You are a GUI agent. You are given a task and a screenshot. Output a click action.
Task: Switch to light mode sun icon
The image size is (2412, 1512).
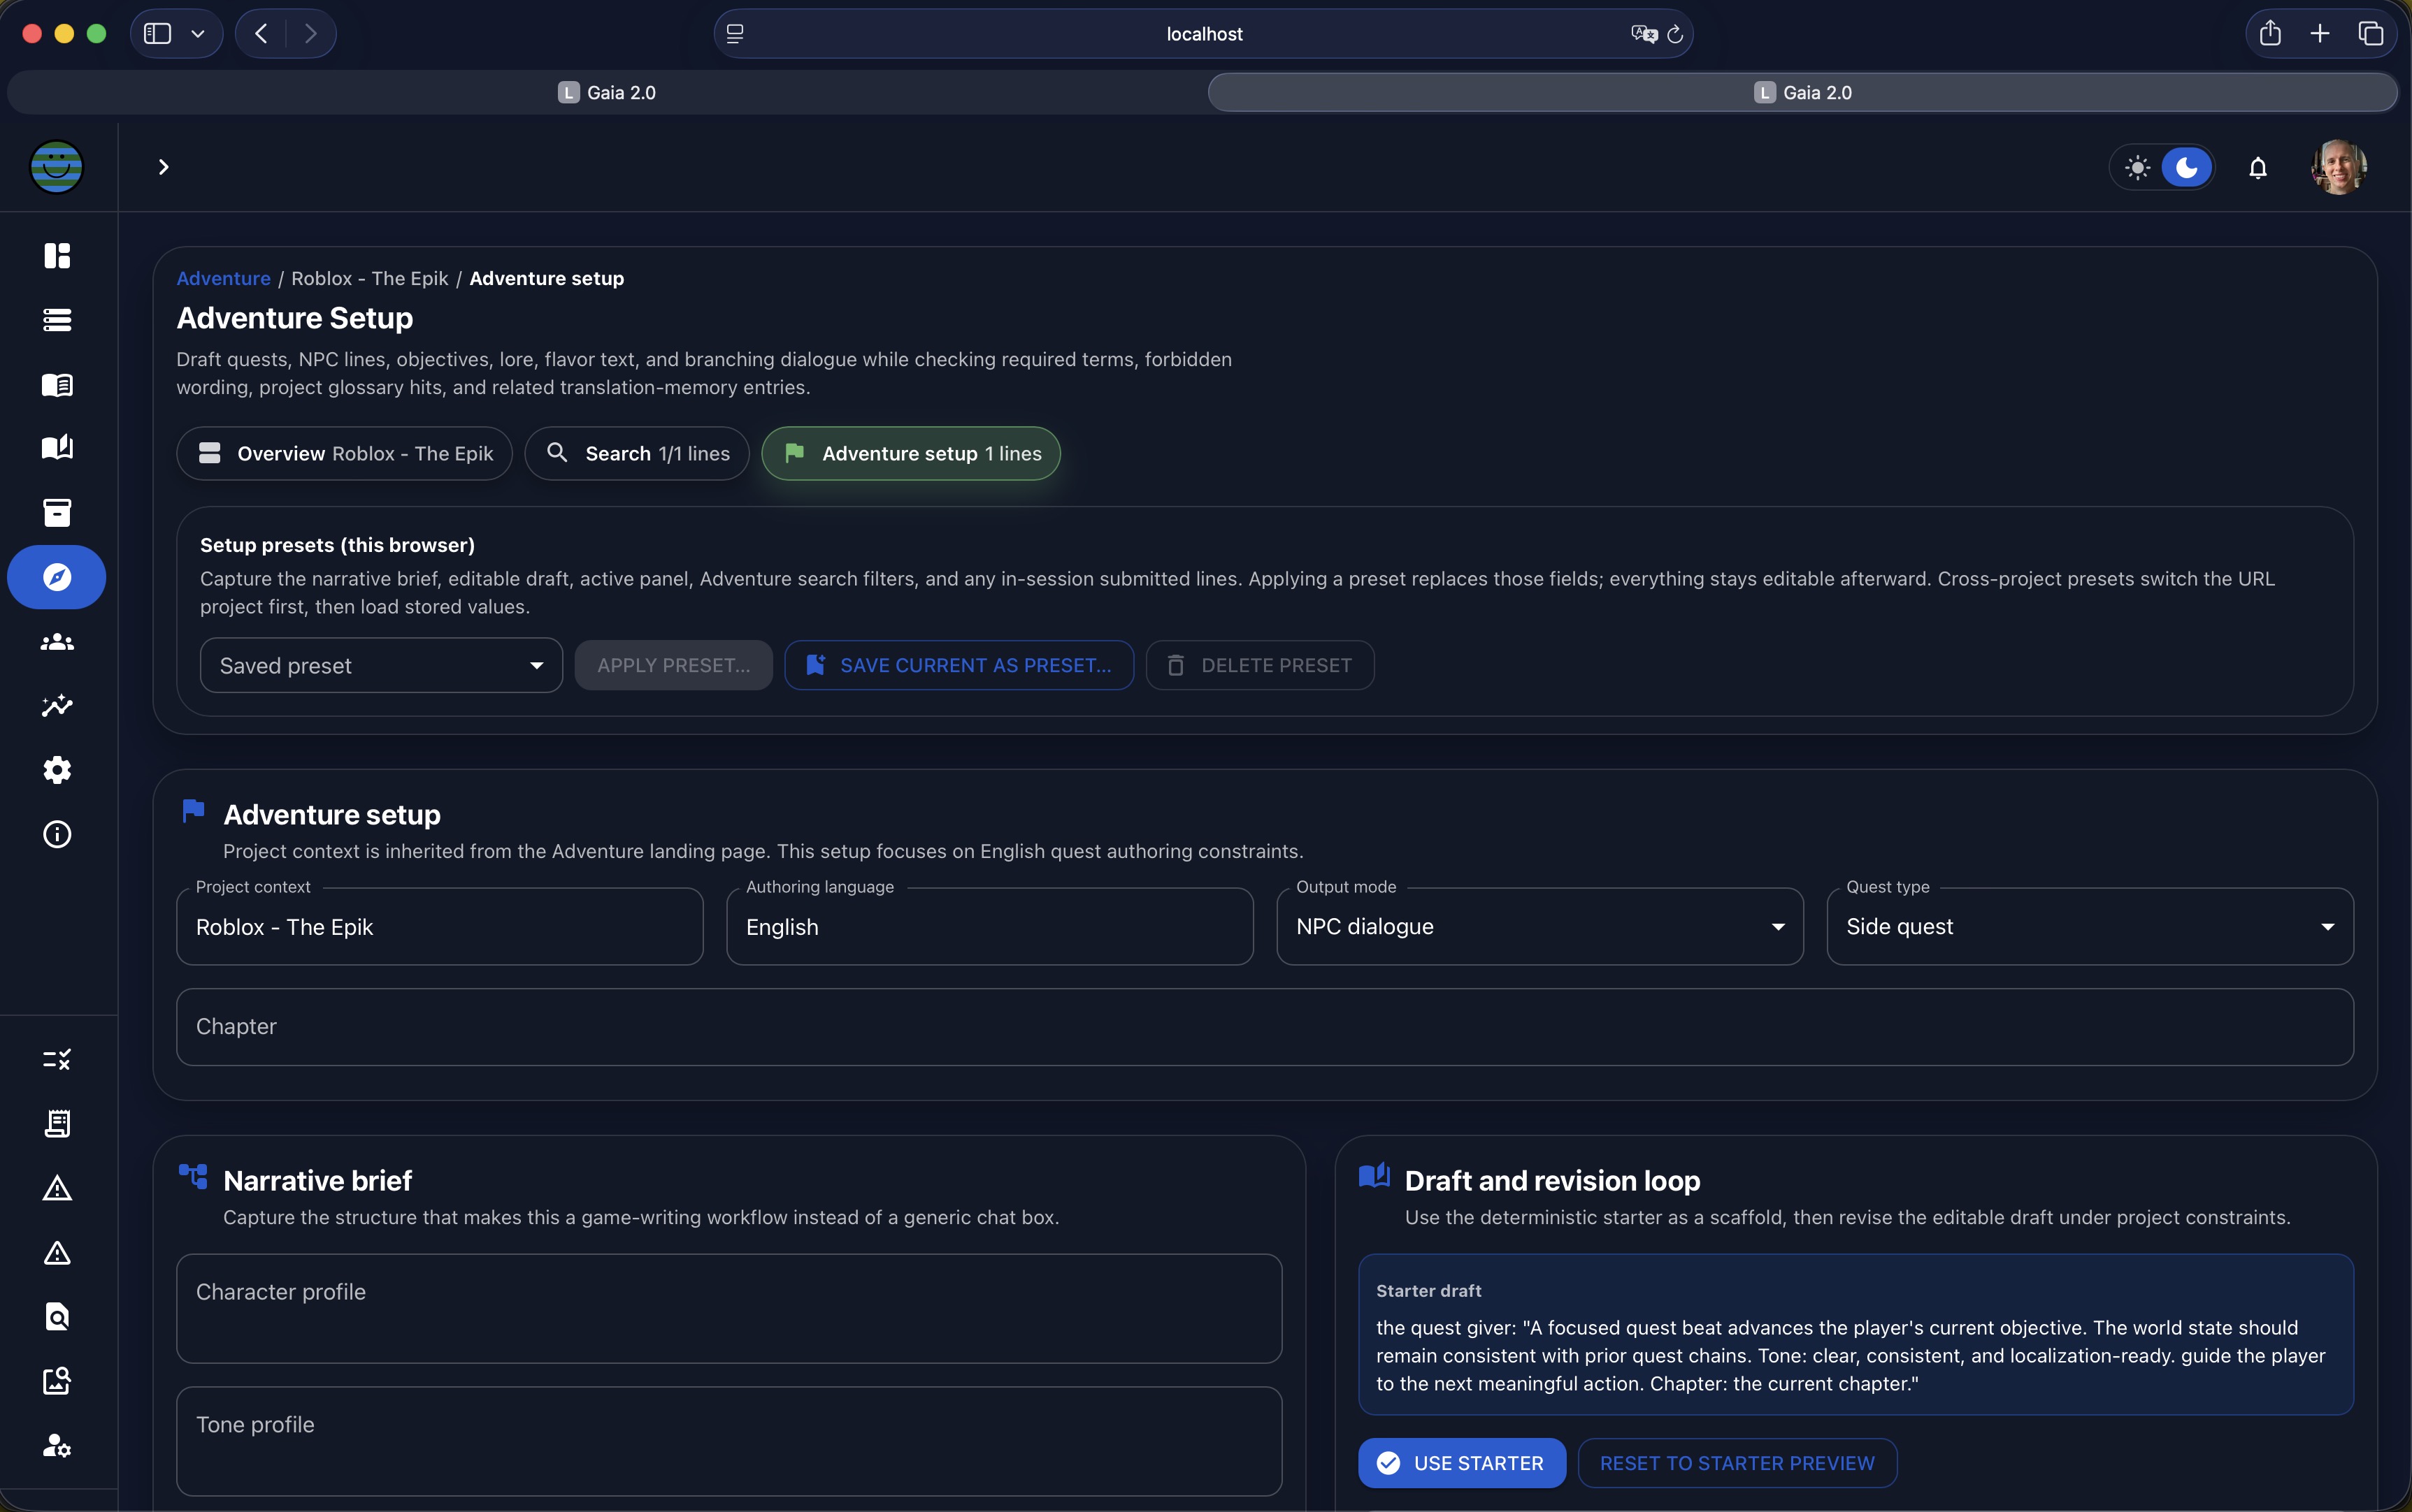pos(2138,167)
